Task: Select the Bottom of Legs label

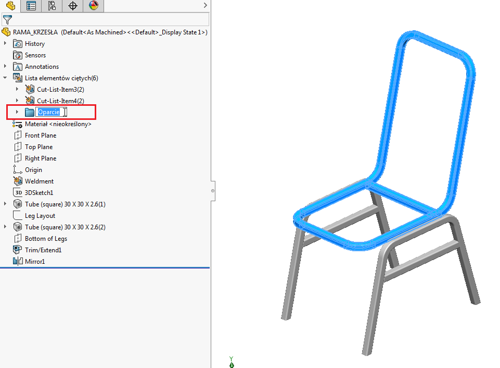Action: (x=46, y=239)
